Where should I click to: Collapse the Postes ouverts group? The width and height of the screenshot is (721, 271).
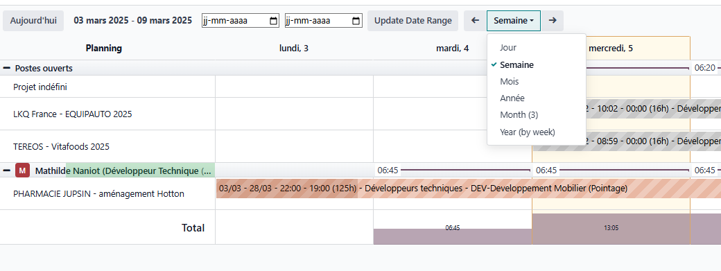[7, 68]
